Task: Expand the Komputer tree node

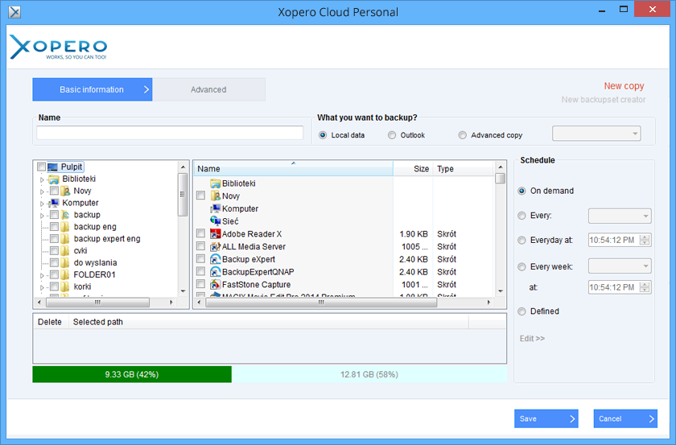Action: [42, 204]
